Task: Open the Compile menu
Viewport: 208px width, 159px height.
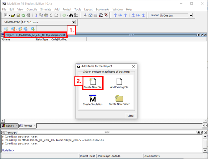Action: [x=32, y=10]
